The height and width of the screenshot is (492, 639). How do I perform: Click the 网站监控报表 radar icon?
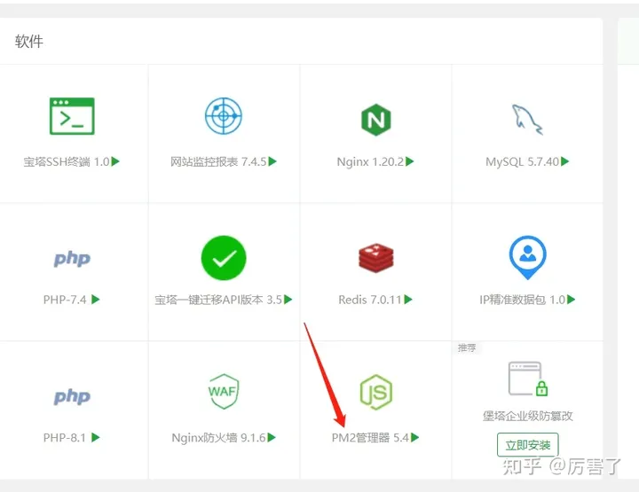[x=224, y=116]
